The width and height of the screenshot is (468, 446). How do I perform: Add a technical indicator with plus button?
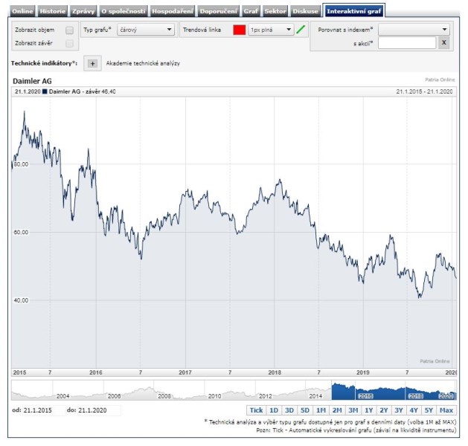(92, 64)
